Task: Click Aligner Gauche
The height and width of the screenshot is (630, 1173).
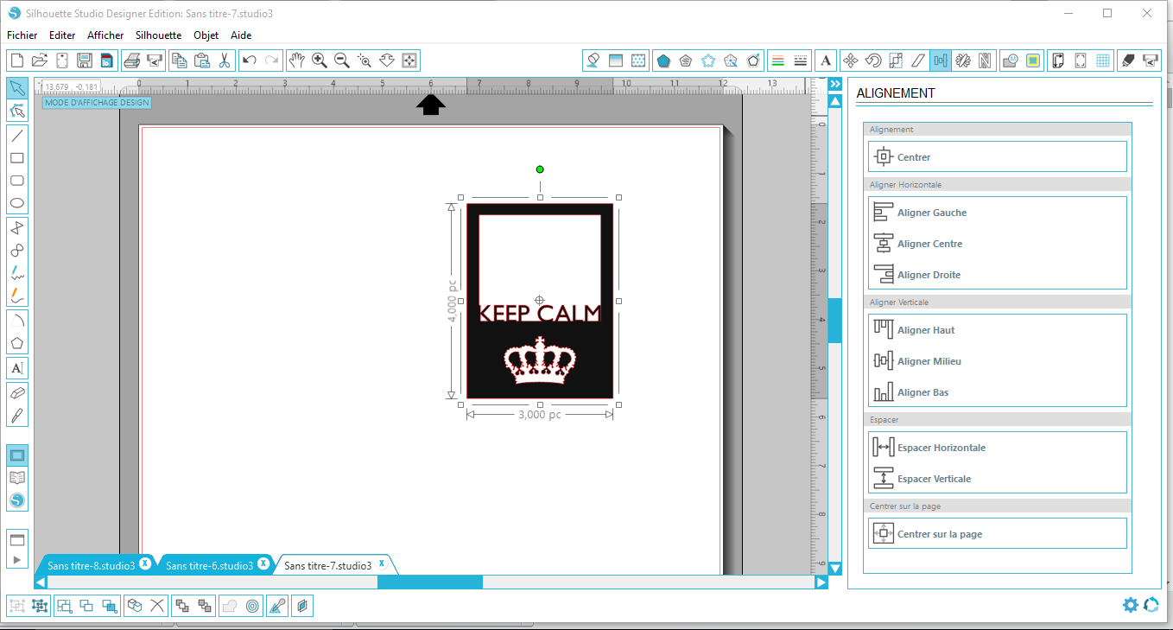Action: point(998,213)
